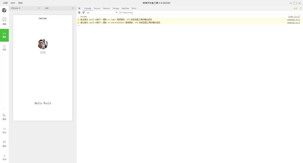Screen dimensions: 303x163
Task: Click the 重启 (Restart) sidebar icon
Action: tap(4, 117)
